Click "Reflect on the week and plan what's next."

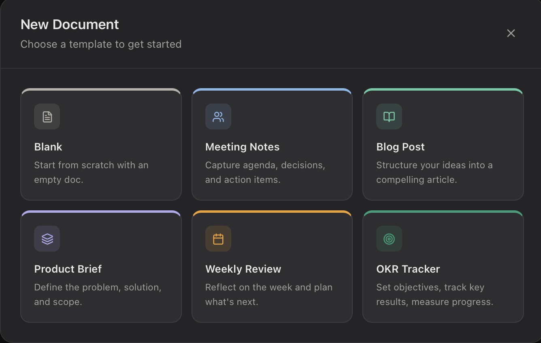[269, 294]
